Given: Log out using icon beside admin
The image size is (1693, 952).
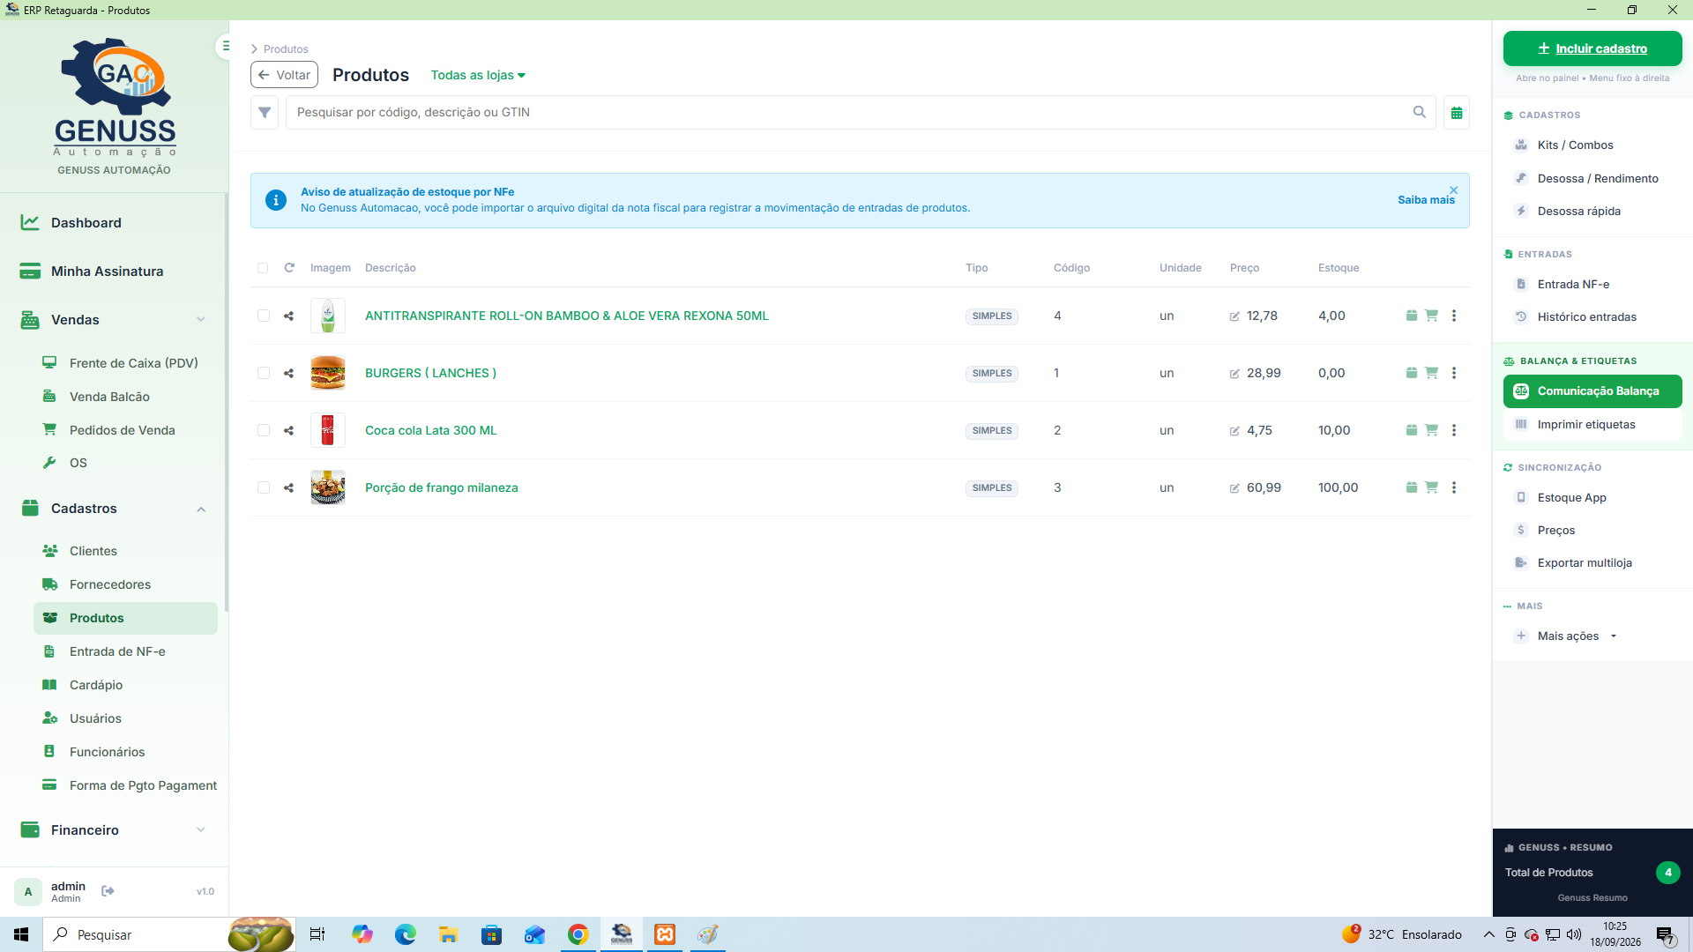Looking at the screenshot, I should click(x=108, y=891).
